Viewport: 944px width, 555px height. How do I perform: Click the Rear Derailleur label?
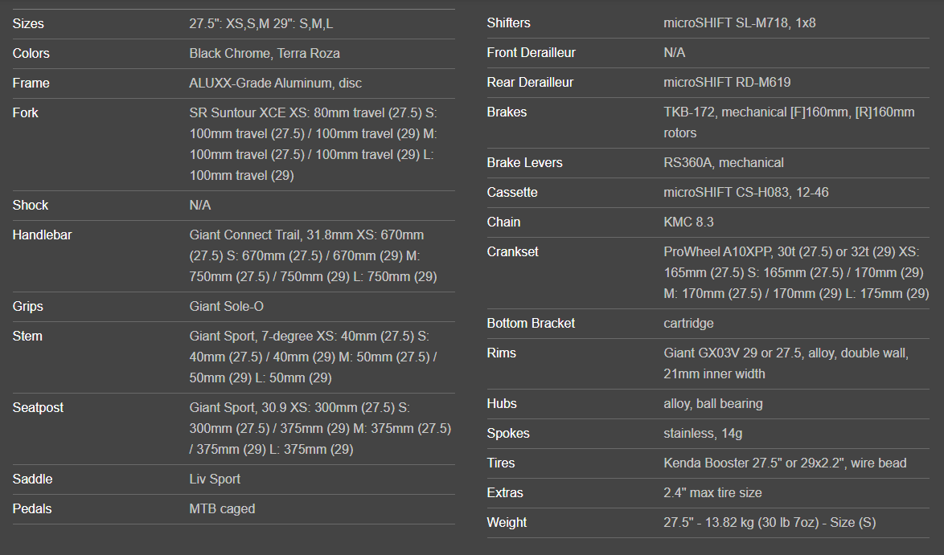(530, 83)
